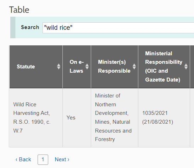Sort by On e-Laws column arrows
The height and width of the screenshot is (168, 194).
[87, 67]
